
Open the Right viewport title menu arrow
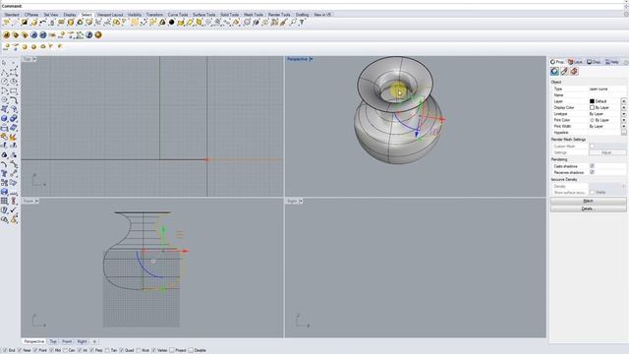pyautogui.click(x=301, y=201)
